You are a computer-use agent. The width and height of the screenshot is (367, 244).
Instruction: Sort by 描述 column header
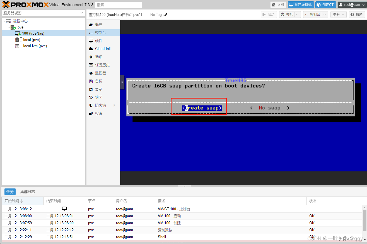coord(230,201)
